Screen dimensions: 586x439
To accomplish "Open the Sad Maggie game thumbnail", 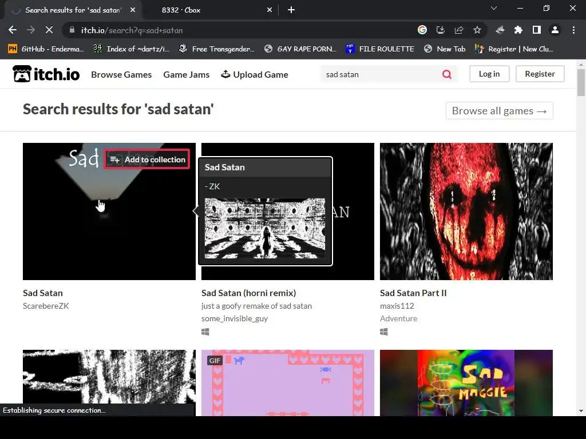I will [466, 382].
